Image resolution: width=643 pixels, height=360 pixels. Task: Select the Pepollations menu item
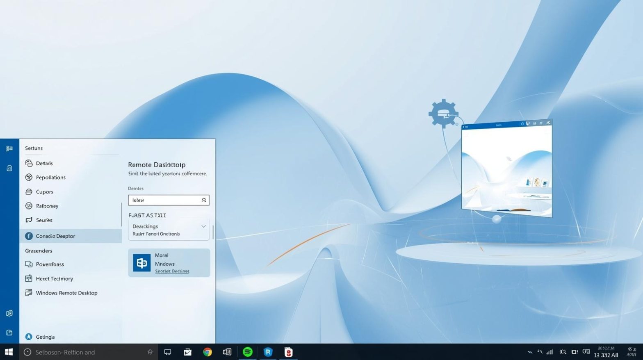tap(50, 177)
